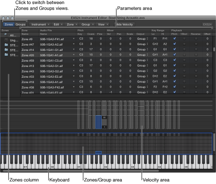
Task: Switch to the Zones view
Action: (8, 25)
